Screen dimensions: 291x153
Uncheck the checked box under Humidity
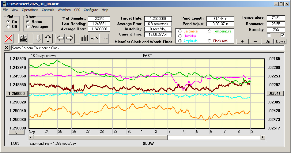[282, 35]
